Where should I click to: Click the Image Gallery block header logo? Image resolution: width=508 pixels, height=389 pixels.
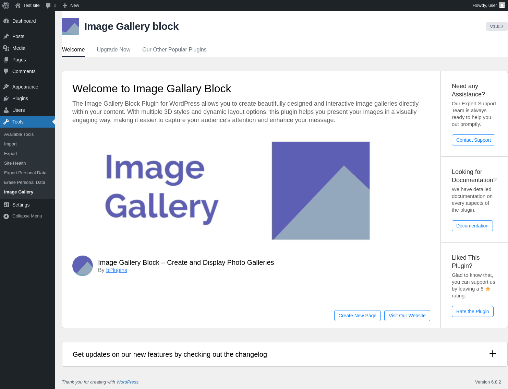pyautogui.click(x=71, y=26)
